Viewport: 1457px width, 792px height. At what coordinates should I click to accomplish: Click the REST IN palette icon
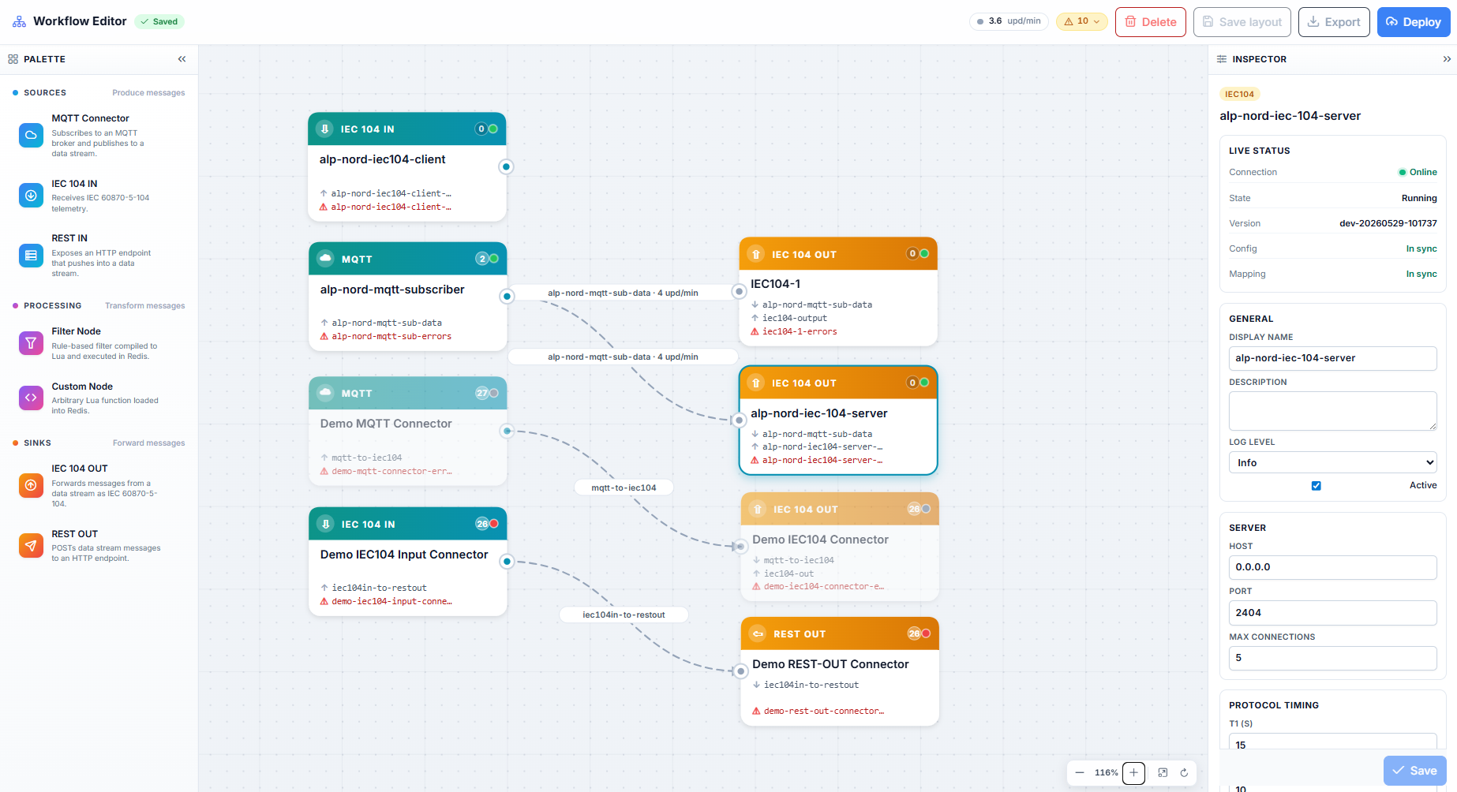point(31,255)
